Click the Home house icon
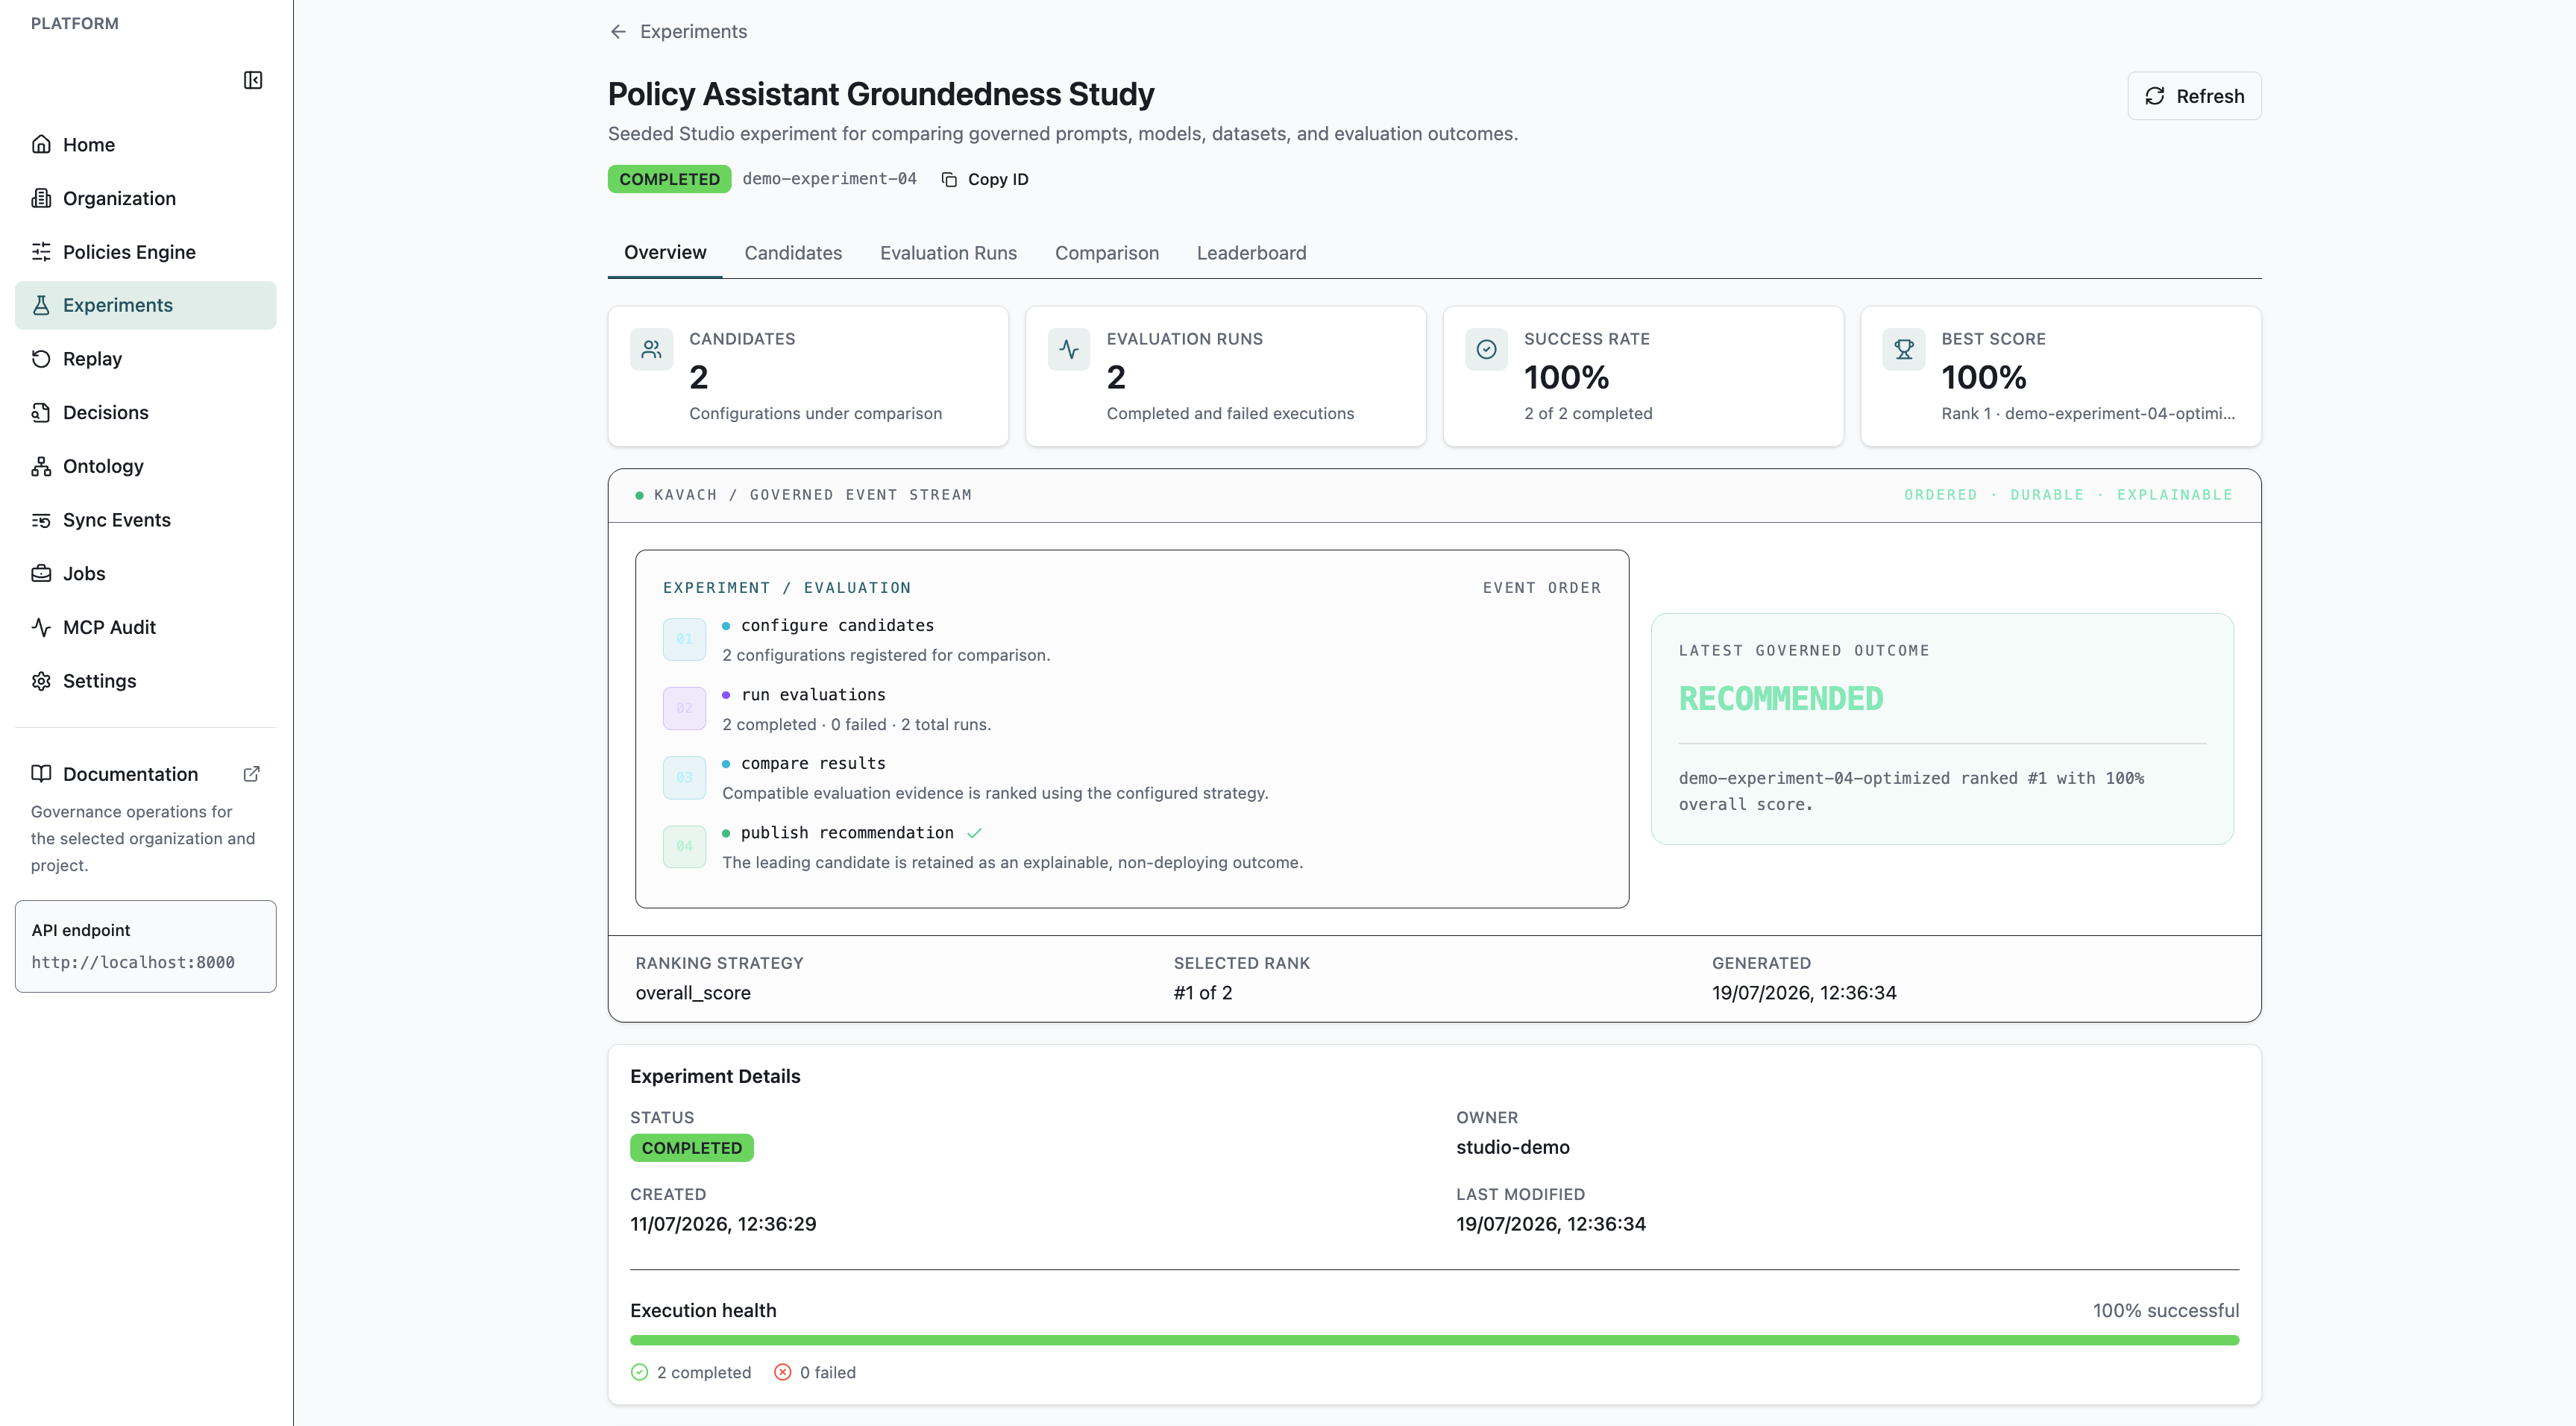This screenshot has height=1426, width=2576. pyautogui.click(x=41, y=144)
